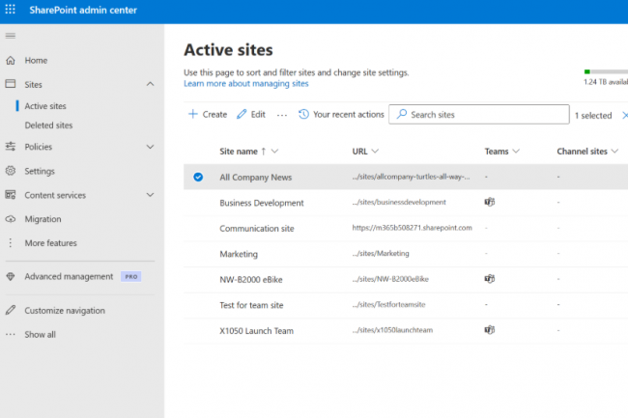
Task: Click the Settings gear icon
Action: point(11,171)
